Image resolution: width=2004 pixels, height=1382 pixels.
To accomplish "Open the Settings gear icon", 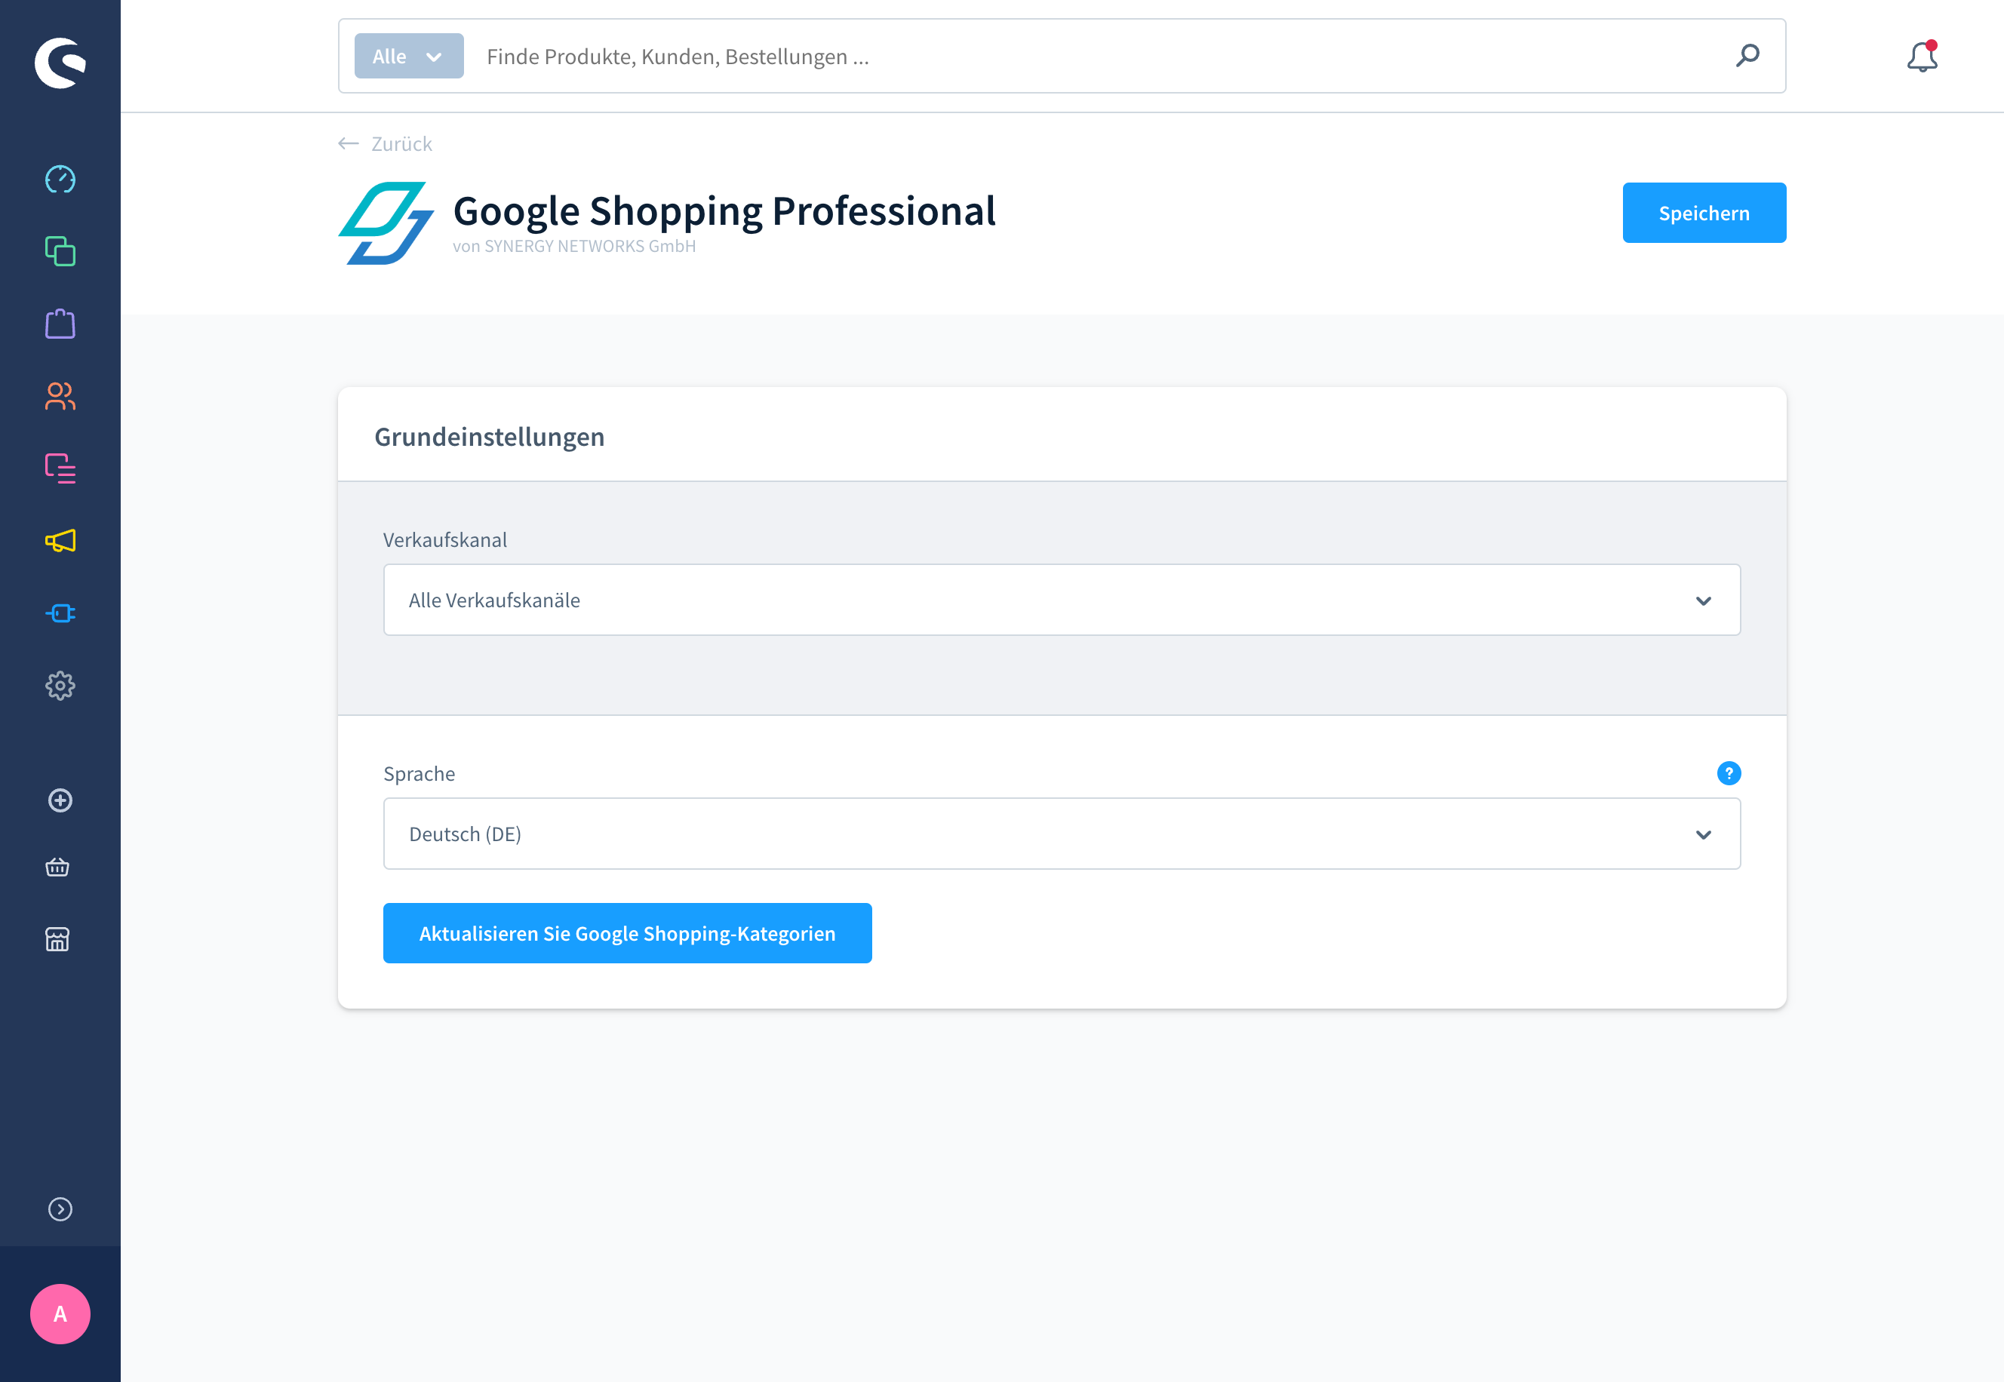I will tap(60, 686).
